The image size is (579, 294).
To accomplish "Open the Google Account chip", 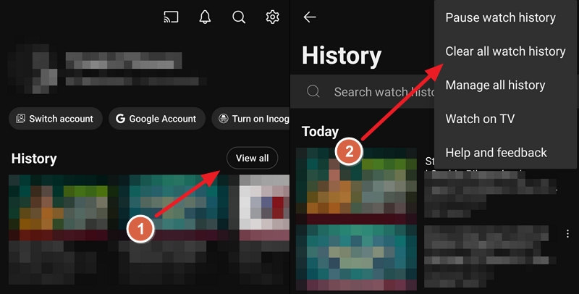I will click(x=156, y=119).
